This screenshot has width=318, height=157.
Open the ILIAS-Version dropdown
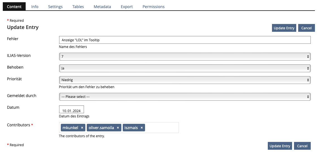click(x=185, y=57)
